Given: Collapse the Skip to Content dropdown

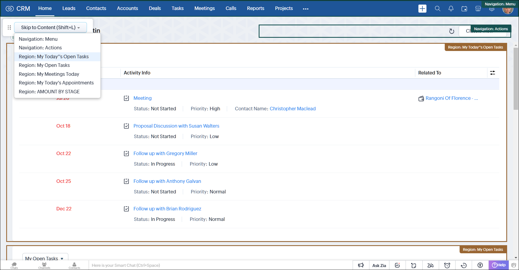Looking at the screenshot, I should click(50, 28).
